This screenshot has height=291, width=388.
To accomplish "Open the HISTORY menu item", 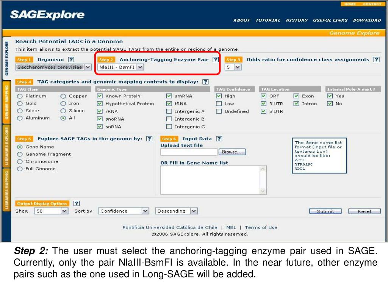I will 296,20.
